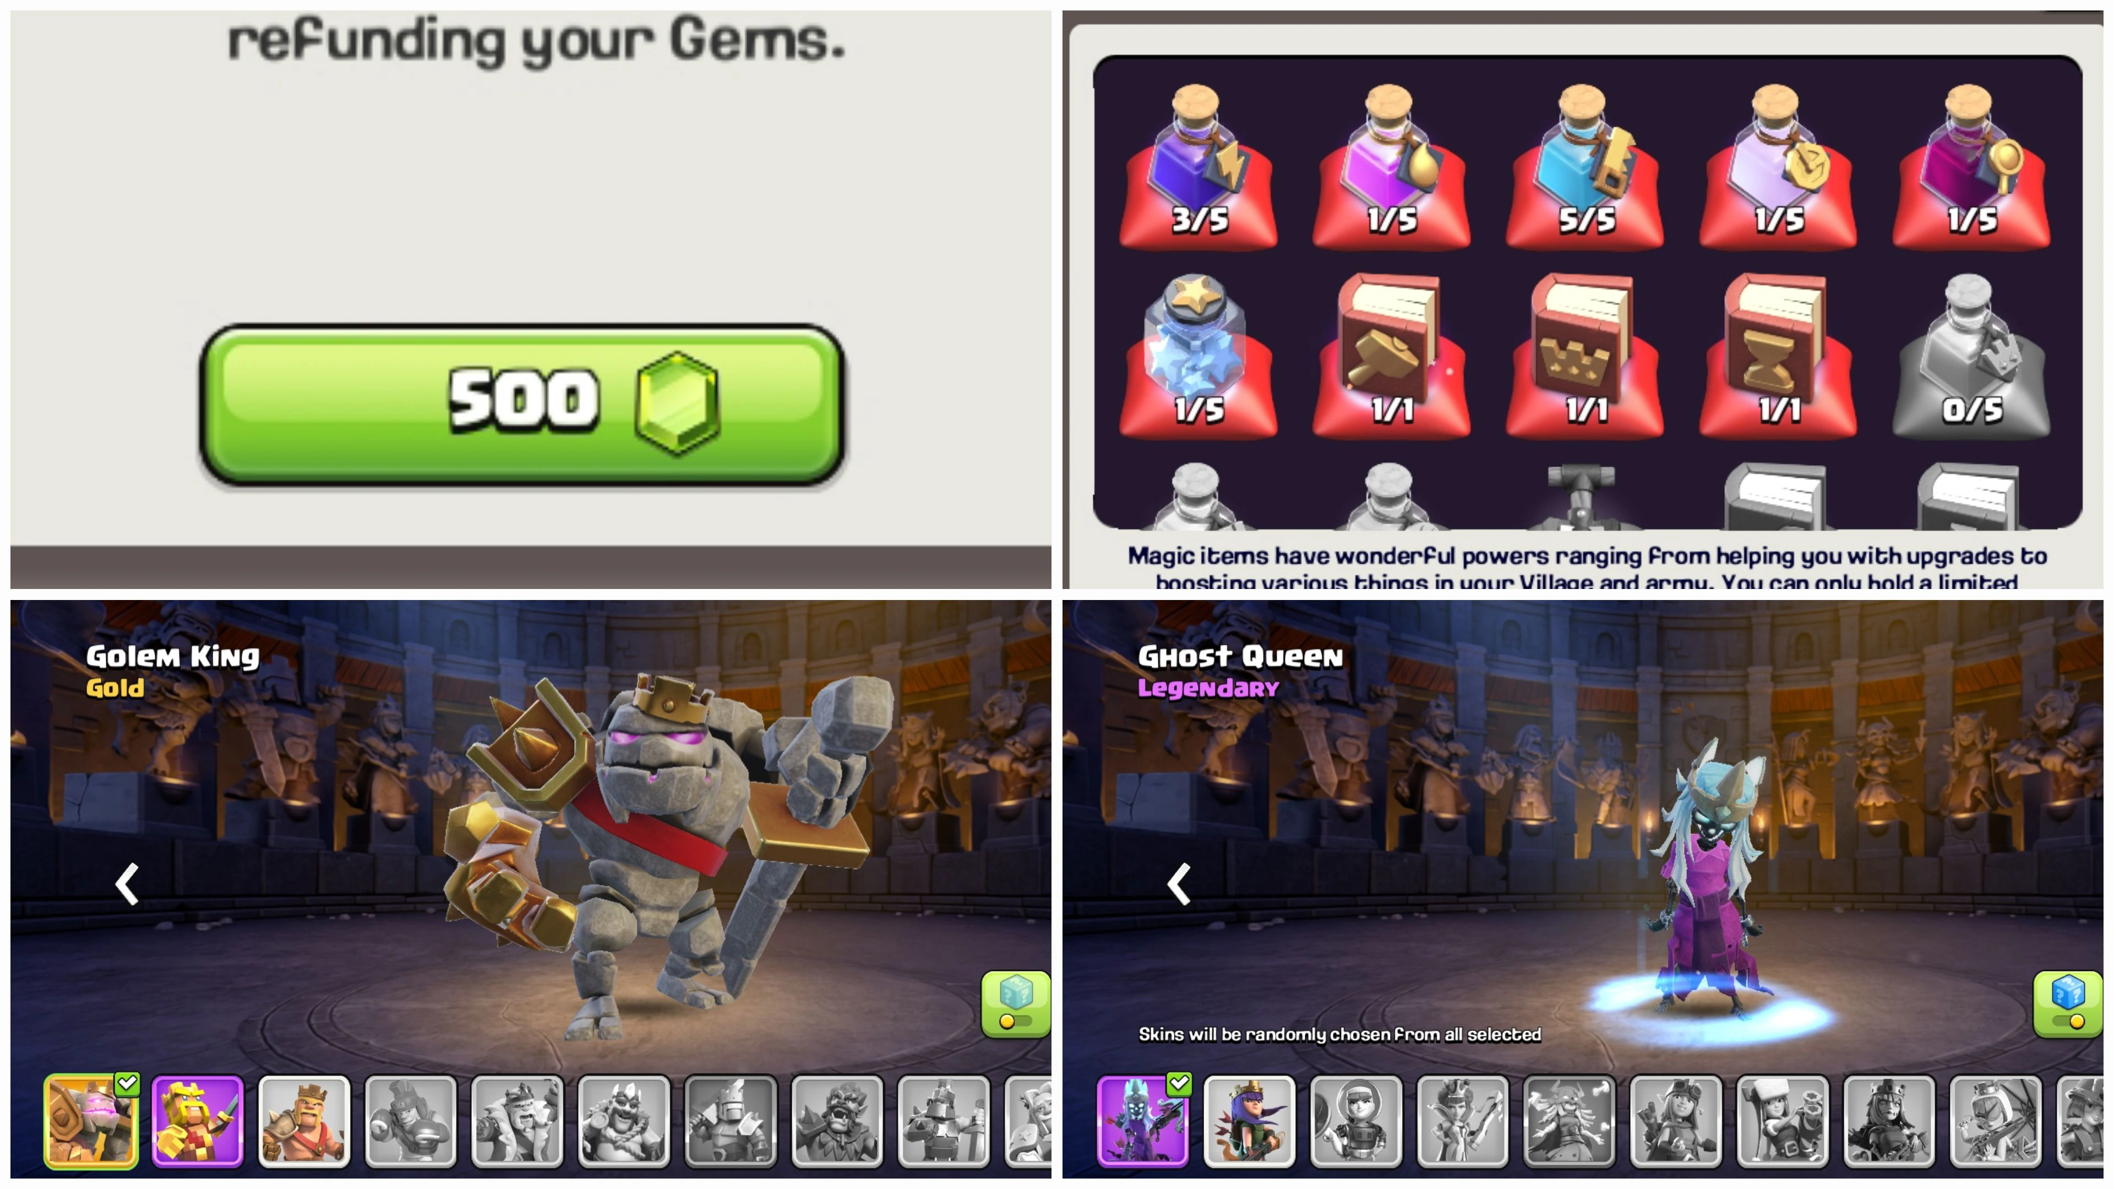Uncheck the selected Golem King skin thumbnail
The width and height of the screenshot is (2114, 1189).
pyautogui.click(x=91, y=1121)
